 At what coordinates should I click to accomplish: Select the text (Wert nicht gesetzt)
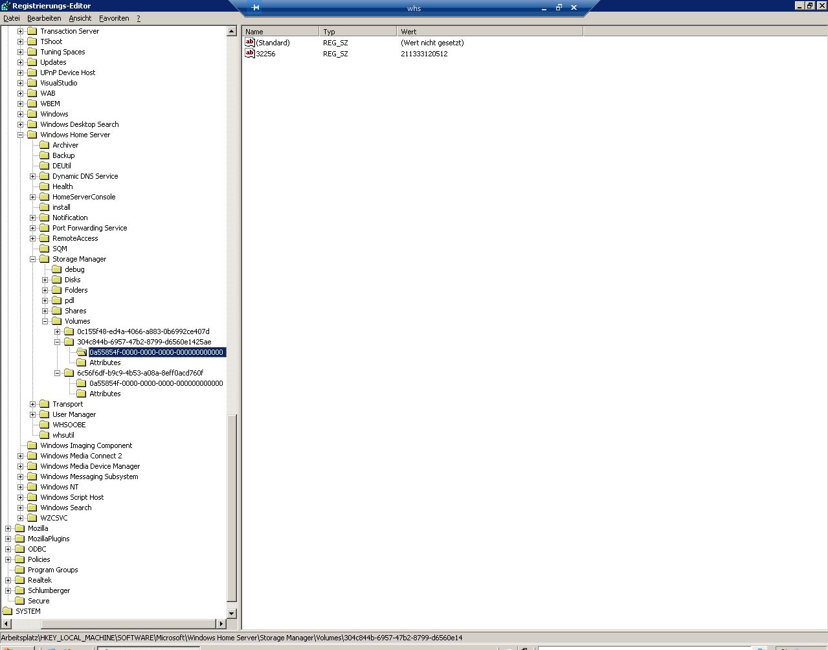(x=432, y=43)
